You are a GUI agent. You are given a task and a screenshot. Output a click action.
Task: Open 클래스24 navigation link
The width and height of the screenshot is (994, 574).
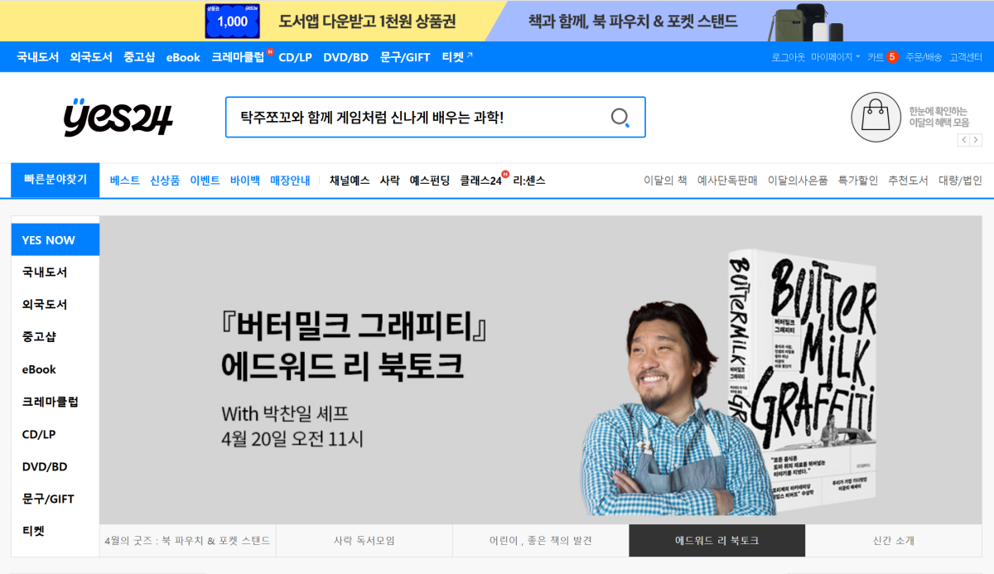click(x=481, y=180)
